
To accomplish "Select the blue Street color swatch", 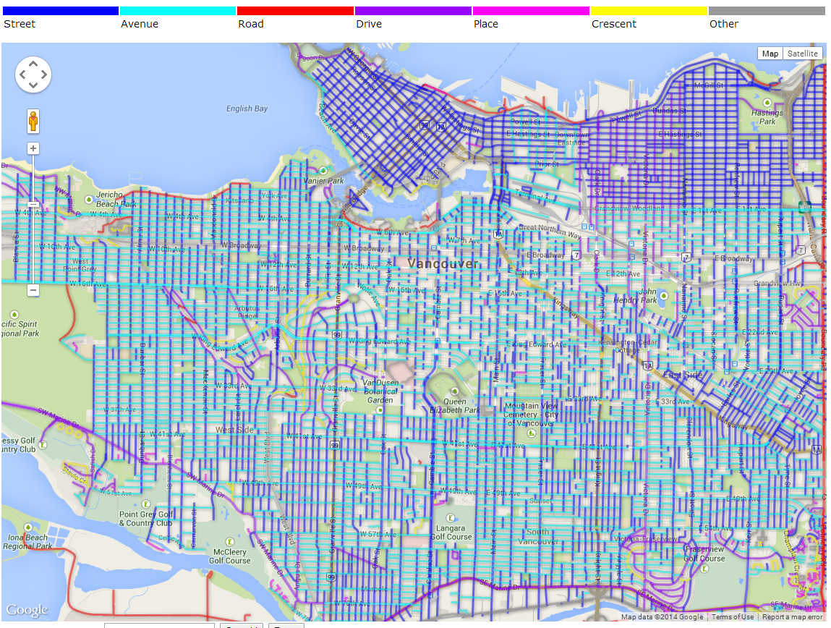I will 60,10.
